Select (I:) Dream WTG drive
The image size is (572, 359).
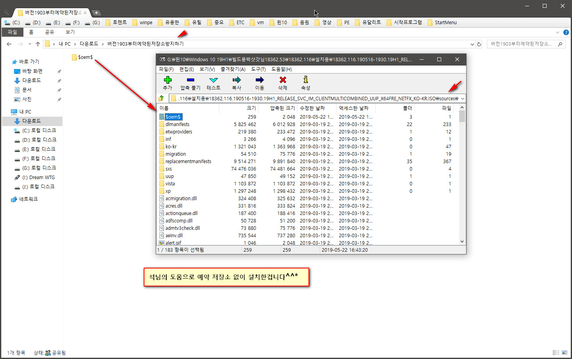click(x=38, y=177)
